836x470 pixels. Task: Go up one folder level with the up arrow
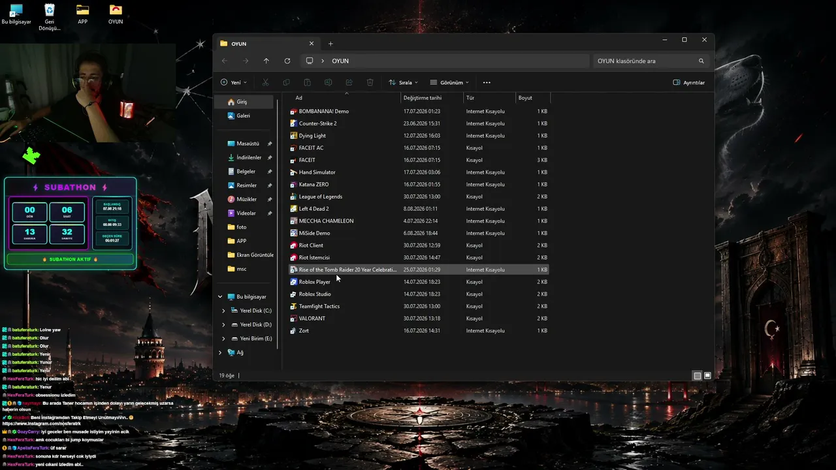[x=266, y=61]
